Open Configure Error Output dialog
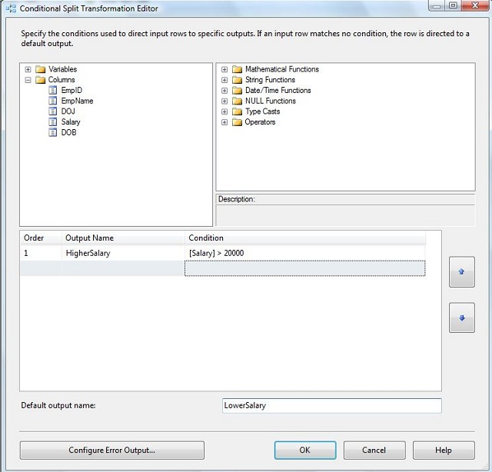Screen dimensions: 492x472 click(x=111, y=450)
